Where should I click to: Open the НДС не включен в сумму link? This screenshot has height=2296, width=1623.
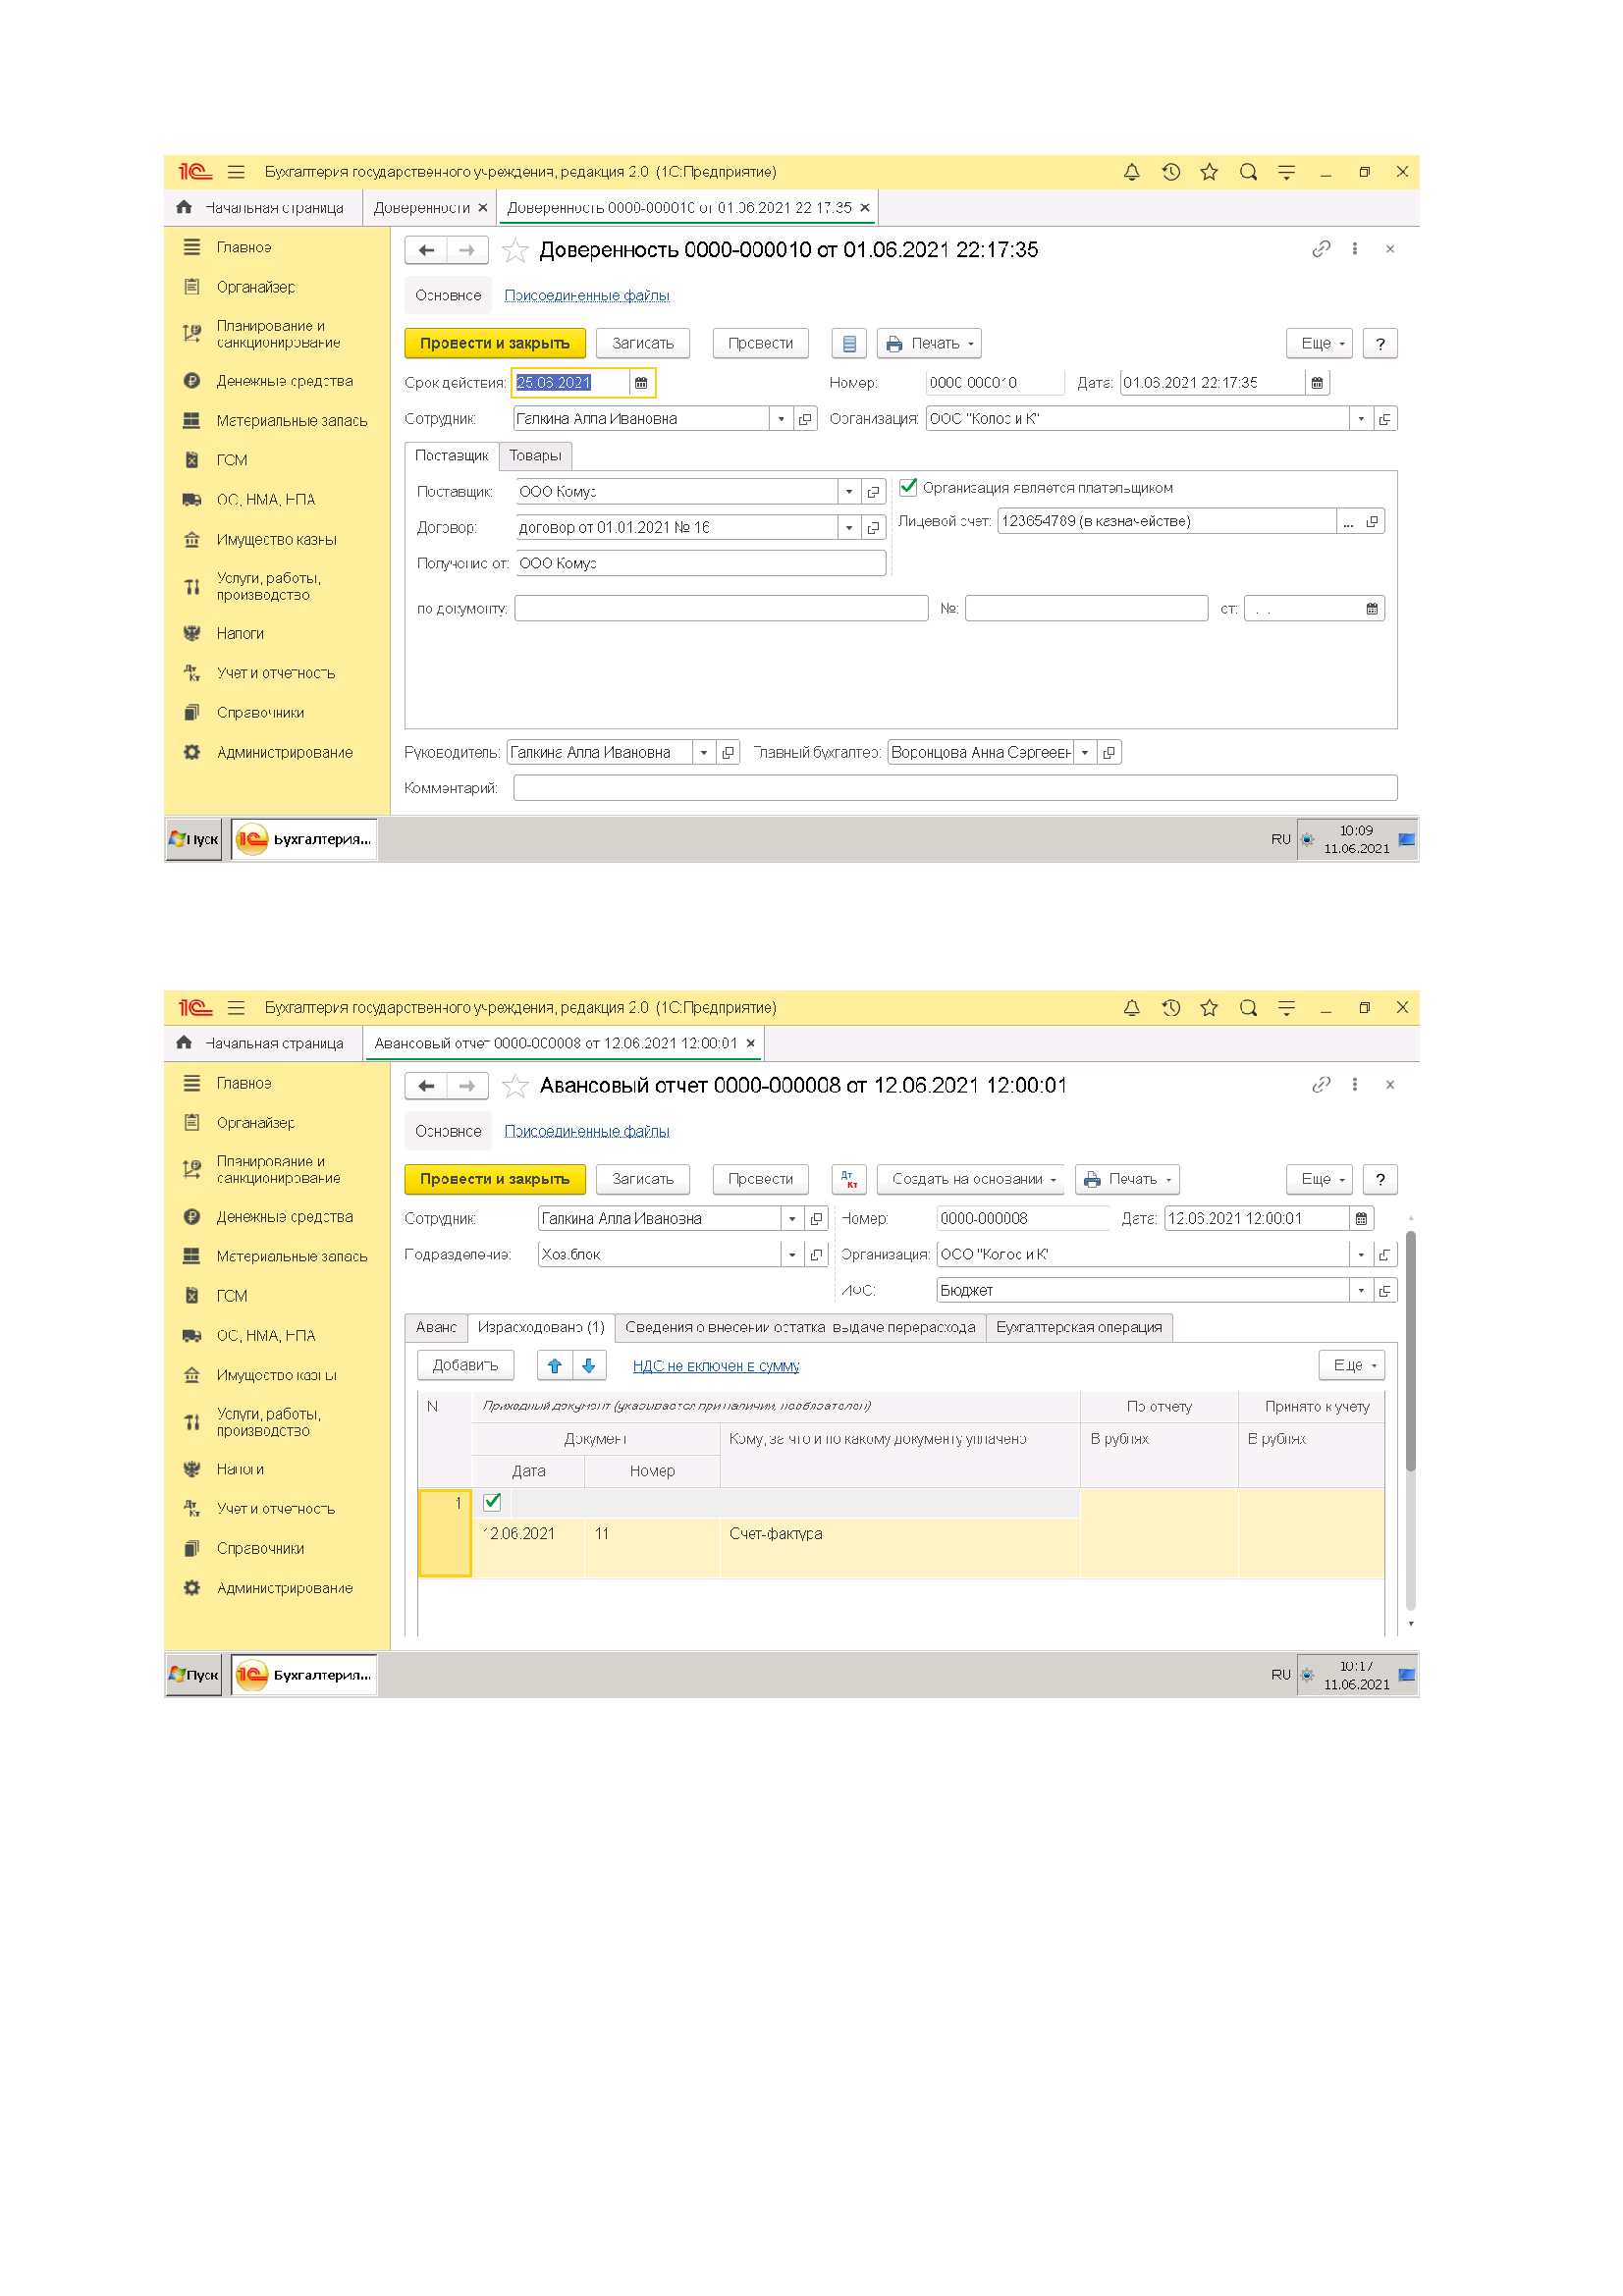click(x=715, y=1366)
